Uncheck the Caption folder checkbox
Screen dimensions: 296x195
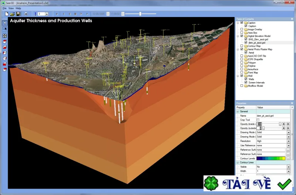242,23
